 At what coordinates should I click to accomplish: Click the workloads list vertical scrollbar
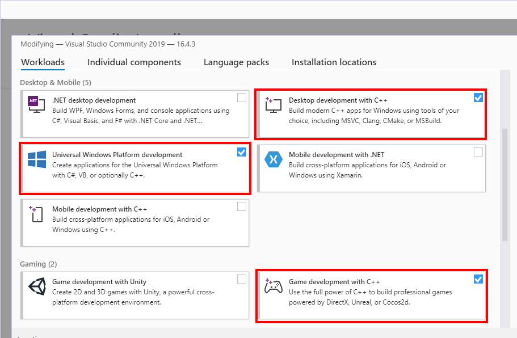(x=505, y=185)
